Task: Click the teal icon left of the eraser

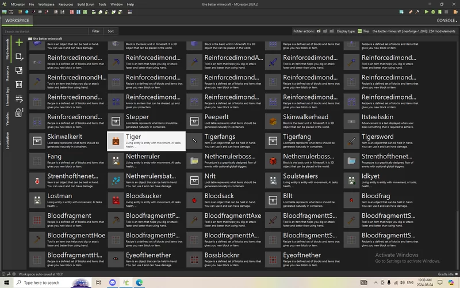Action: tap(401, 12)
